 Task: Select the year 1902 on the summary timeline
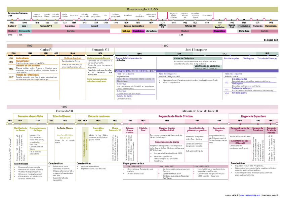click(185, 22)
